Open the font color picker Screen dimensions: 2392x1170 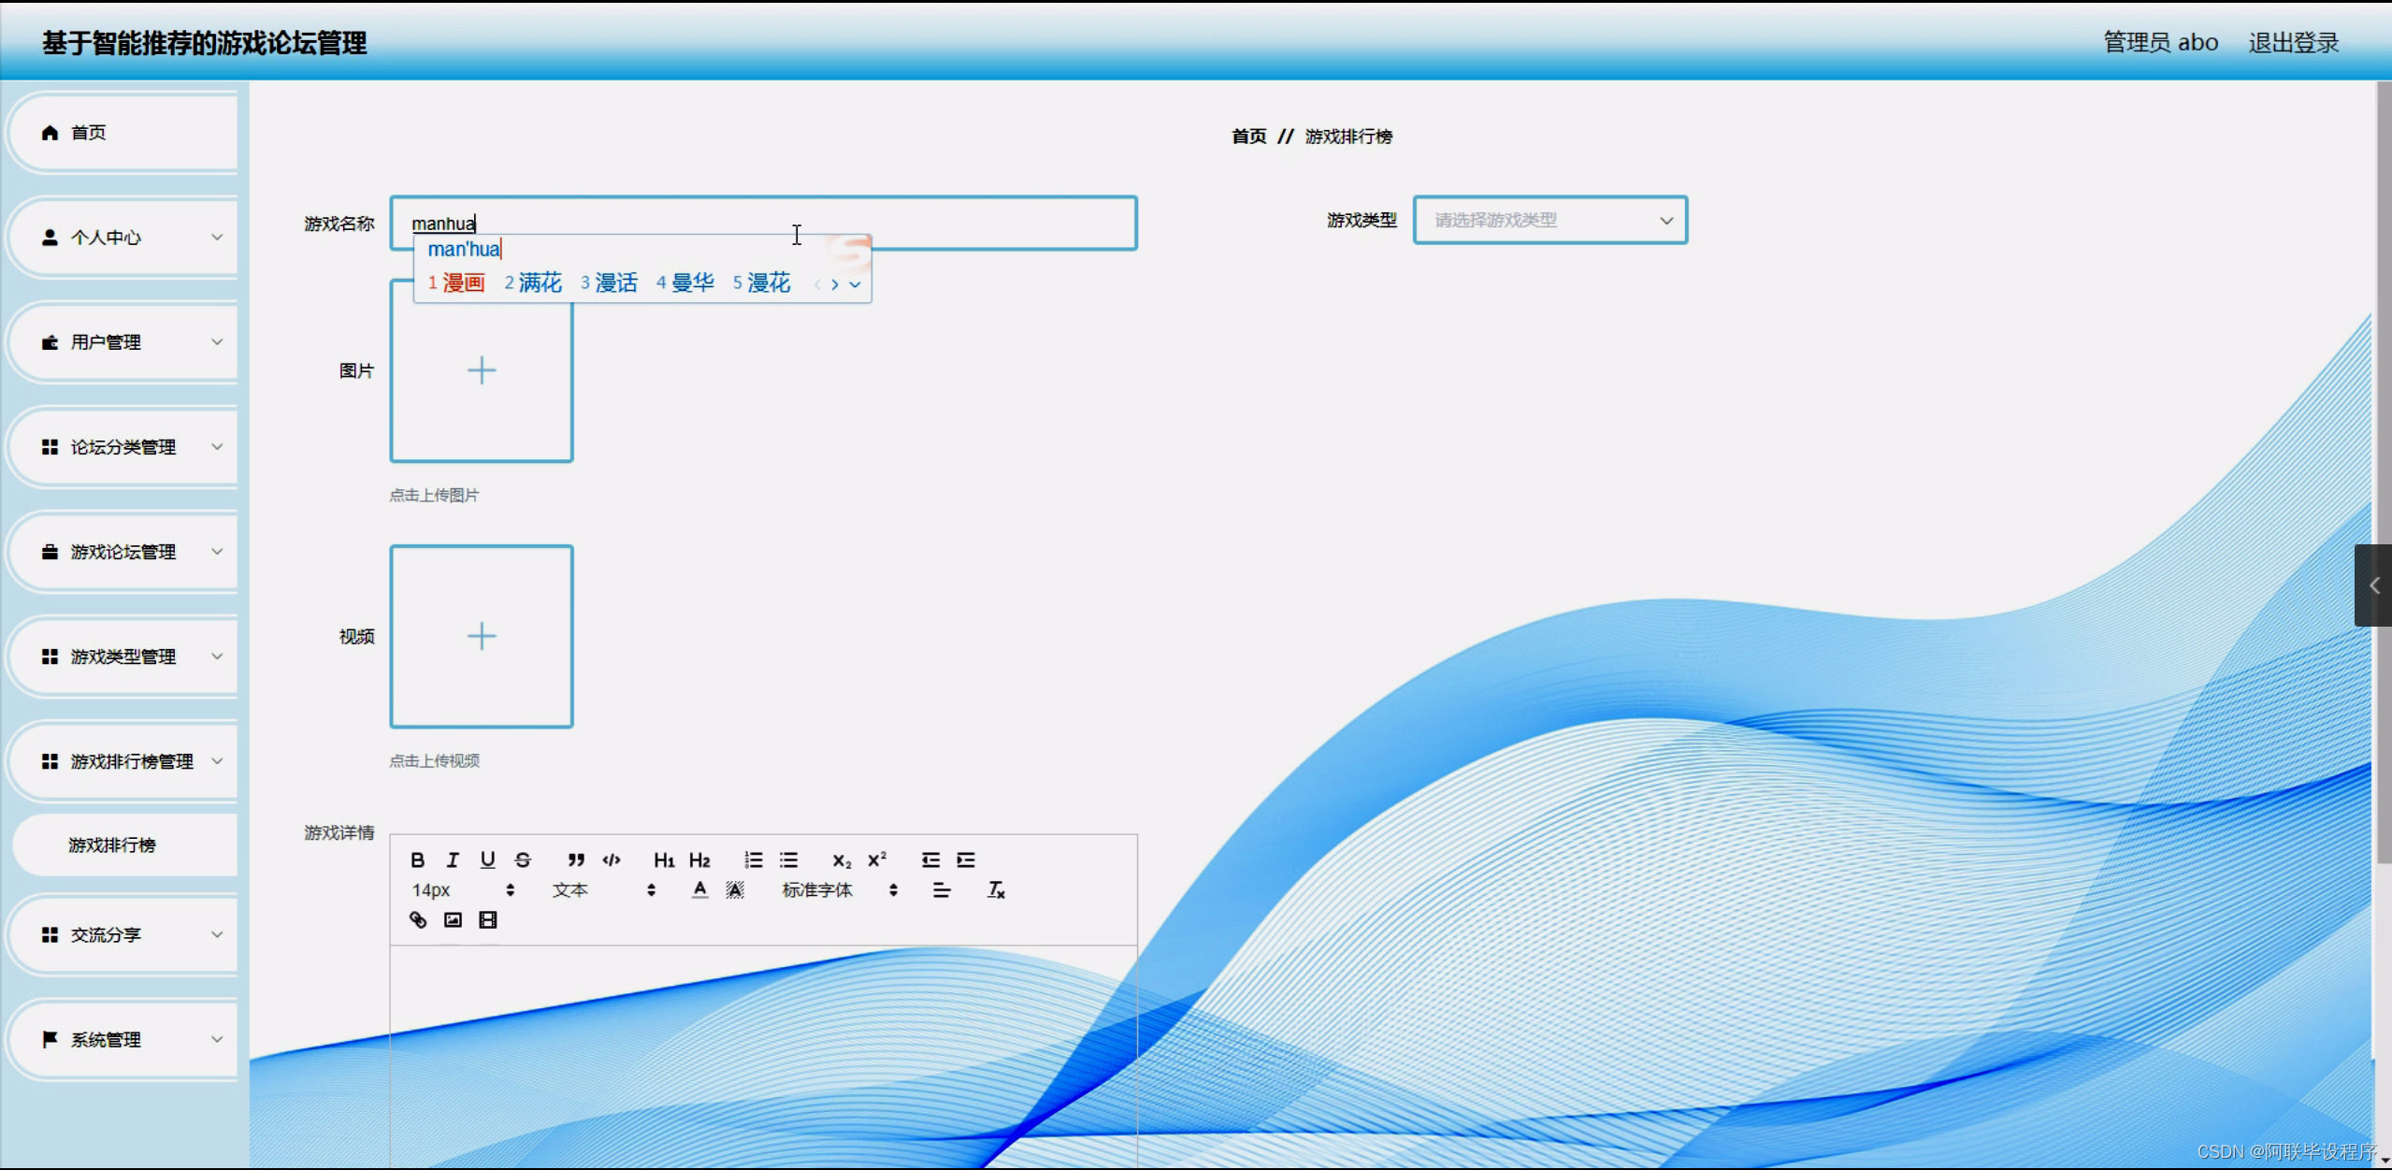(699, 890)
